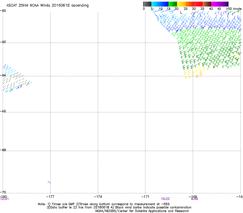Click the '-168' longitude axis label
This screenshot has height=213, width=243.
point(193,197)
